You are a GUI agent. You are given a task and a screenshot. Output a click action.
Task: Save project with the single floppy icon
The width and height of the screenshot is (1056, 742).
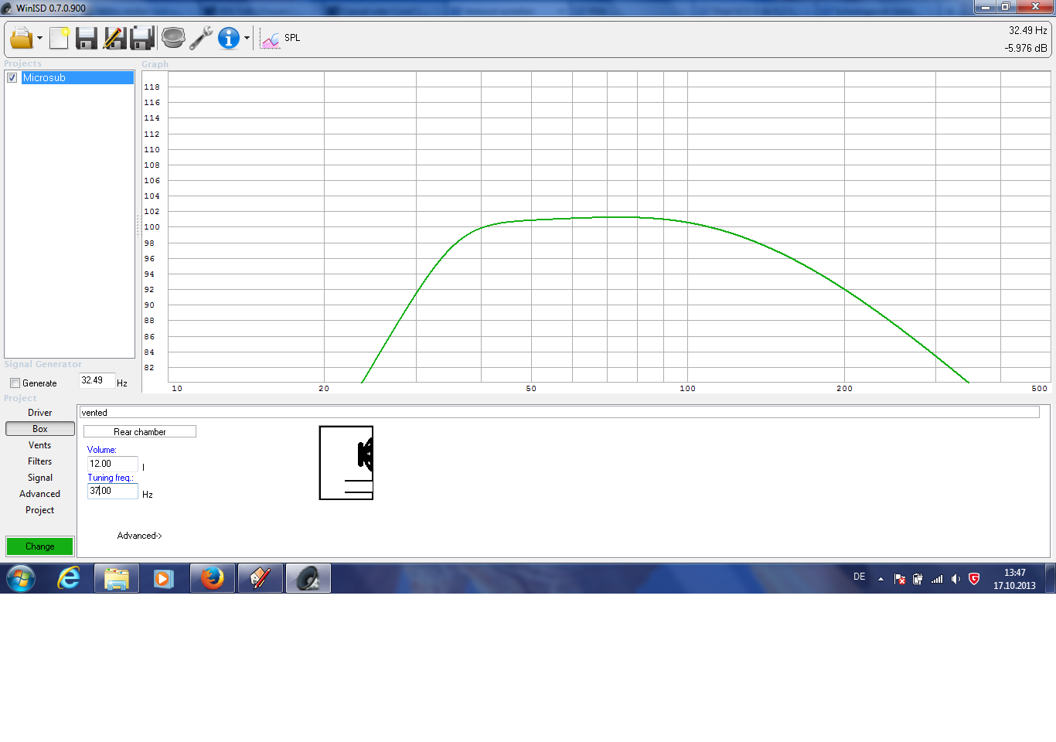(86, 38)
